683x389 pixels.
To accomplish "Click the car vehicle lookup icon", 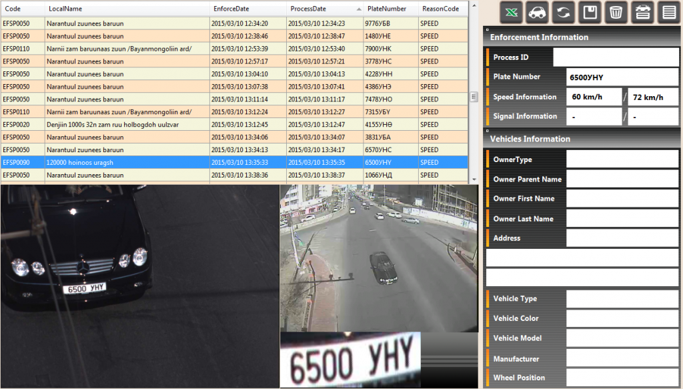I will [x=538, y=13].
